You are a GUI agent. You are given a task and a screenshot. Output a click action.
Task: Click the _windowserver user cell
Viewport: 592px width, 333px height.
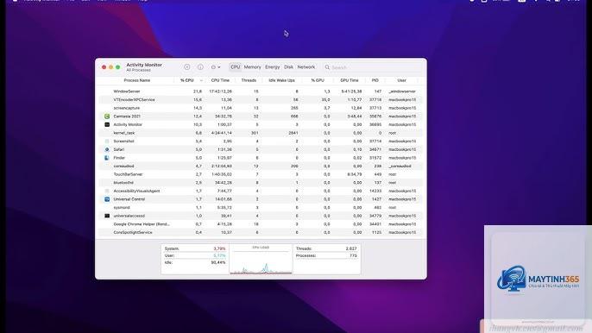click(402, 91)
